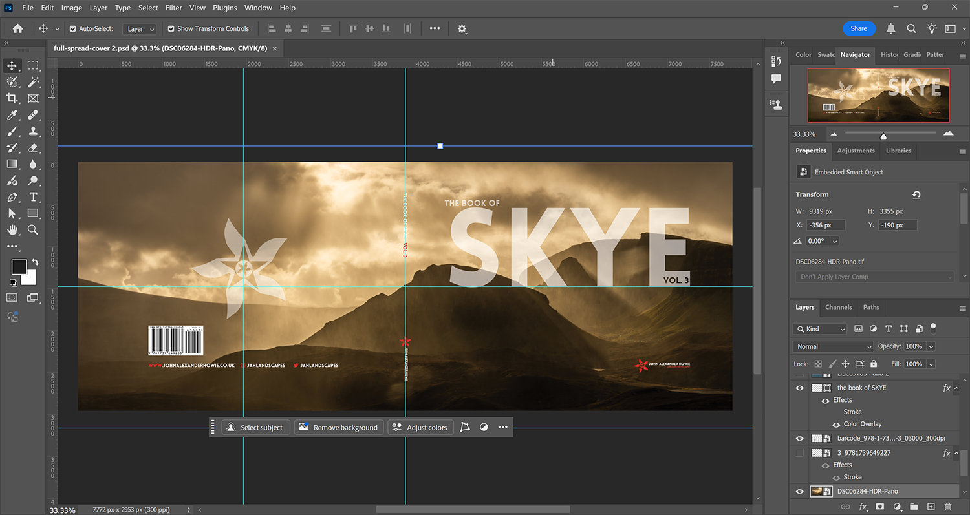The image size is (970, 515).
Task: Open the Filter menu
Action: tap(173, 8)
